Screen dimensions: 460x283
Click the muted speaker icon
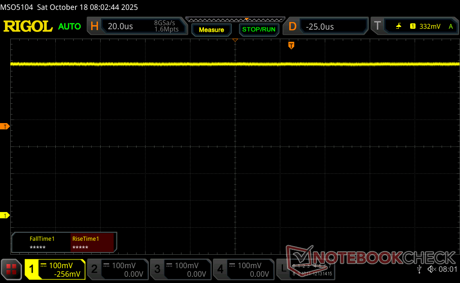432,269
